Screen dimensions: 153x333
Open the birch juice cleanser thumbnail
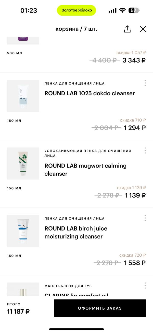point(23,231)
